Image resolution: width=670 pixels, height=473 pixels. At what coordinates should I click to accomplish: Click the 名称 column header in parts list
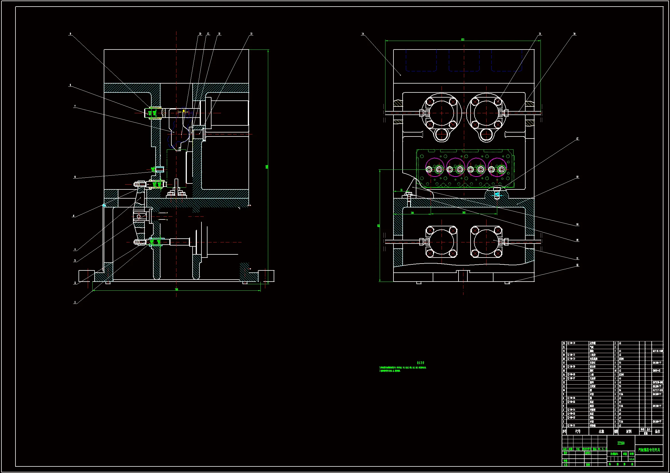(x=601, y=432)
